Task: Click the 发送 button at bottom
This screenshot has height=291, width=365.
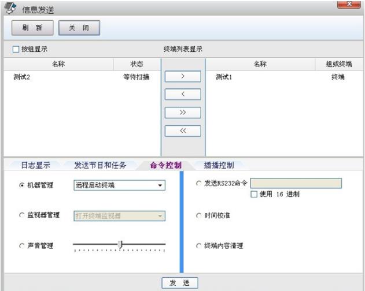Action: [179, 282]
